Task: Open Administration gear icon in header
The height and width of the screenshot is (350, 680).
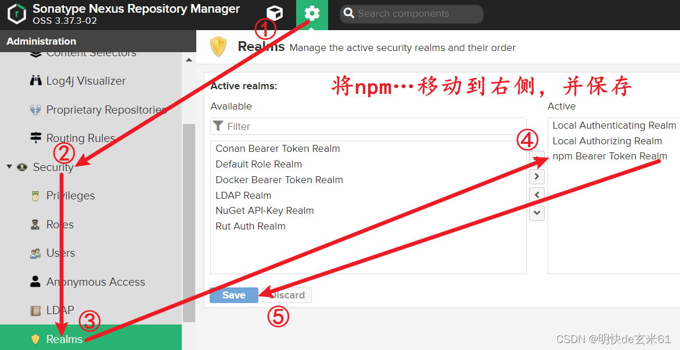Action: 312,14
